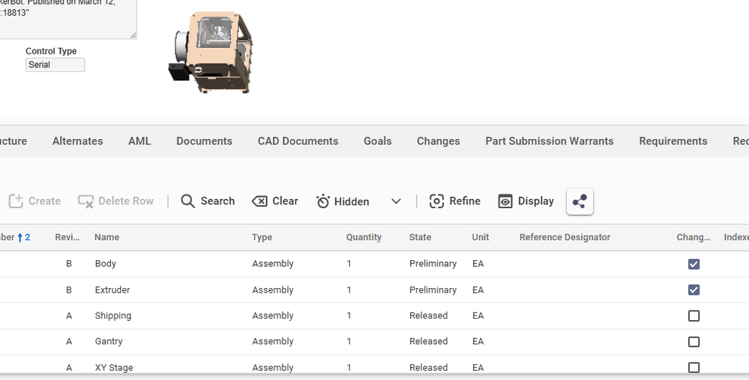Image resolution: width=749 pixels, height=380 pixels.
Task: Check the Gantry row checkbox
Action: click(x=694, y=342)
